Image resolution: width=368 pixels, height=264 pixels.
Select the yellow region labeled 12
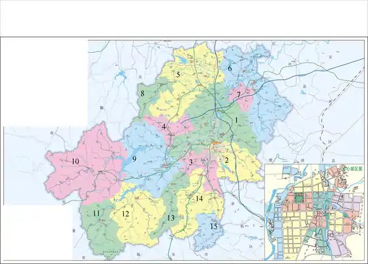click(x=126, y=214)
